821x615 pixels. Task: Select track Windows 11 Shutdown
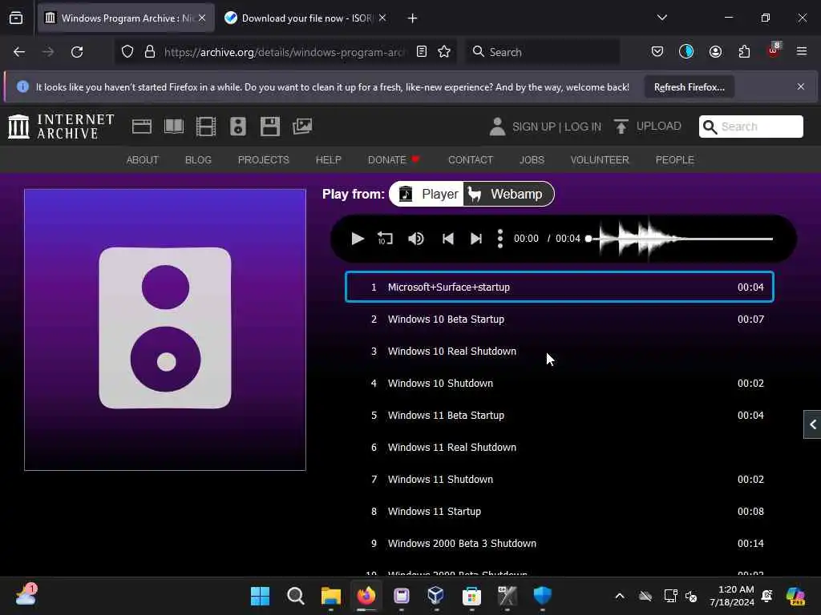[559, 479]
